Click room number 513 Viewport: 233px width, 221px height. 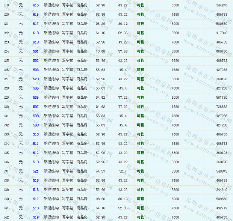(x=36, y=162)
